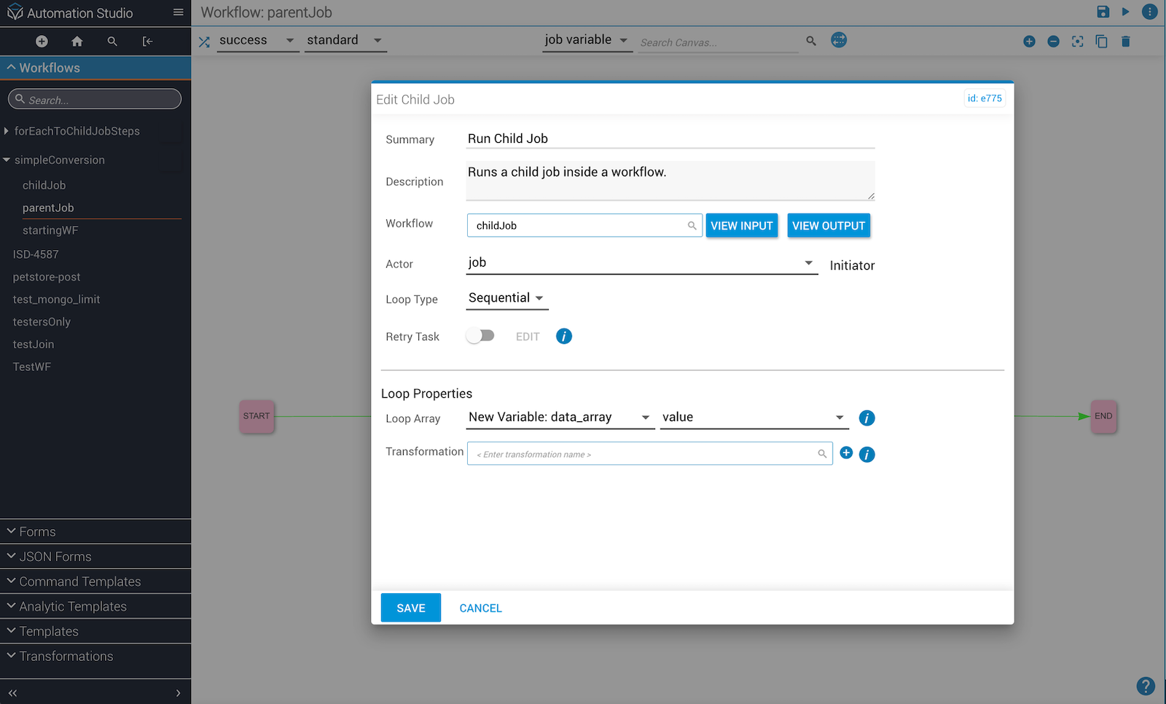Enable the Retry Task toggle
The height and width of the screenshot is (704, 1166).
coord(480,336)
